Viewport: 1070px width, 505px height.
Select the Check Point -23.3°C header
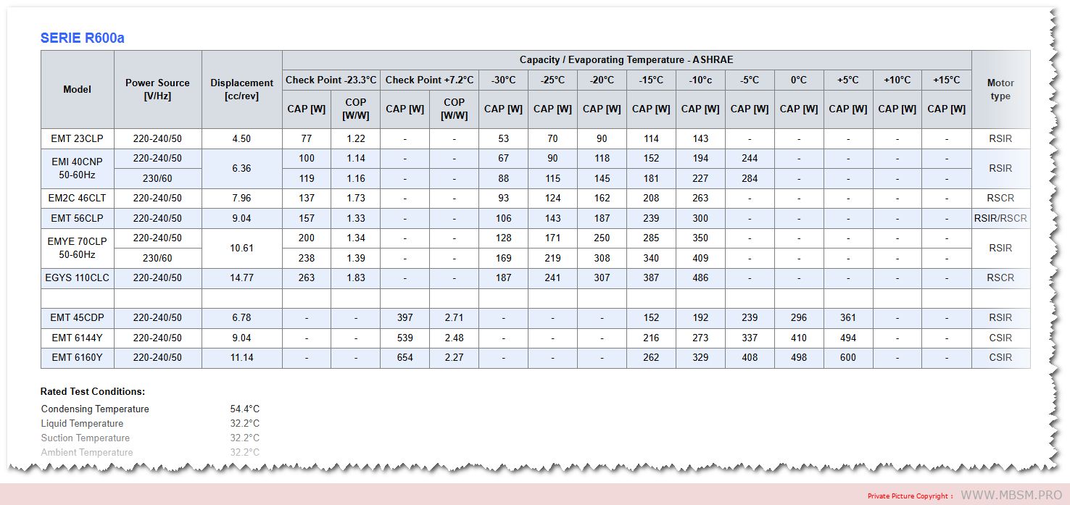331,80
